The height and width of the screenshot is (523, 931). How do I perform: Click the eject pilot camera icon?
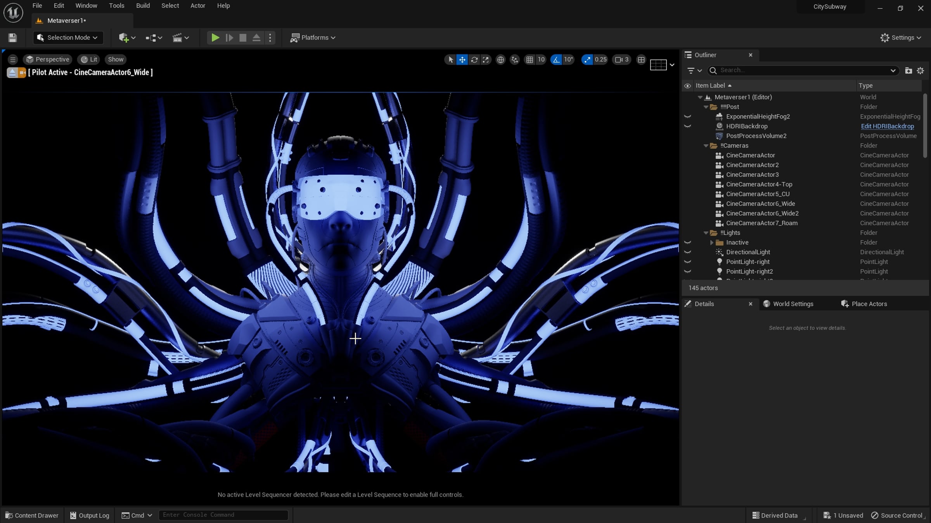coord(12,72)
